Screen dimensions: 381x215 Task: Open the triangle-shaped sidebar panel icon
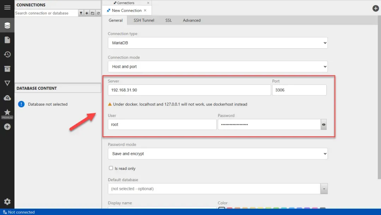(7, 83)
